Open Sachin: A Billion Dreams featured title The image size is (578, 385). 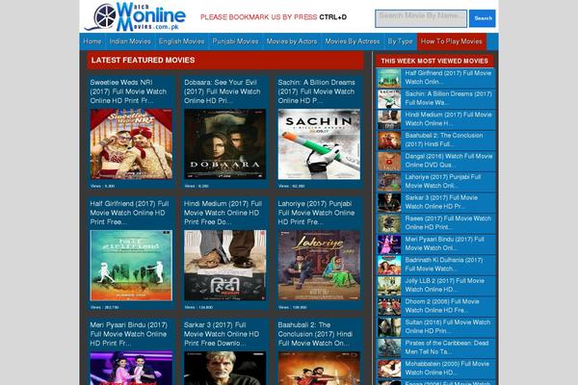[316, 91]
